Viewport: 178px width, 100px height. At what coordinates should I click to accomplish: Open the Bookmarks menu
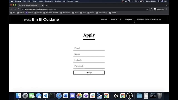(x=49, y=1)
